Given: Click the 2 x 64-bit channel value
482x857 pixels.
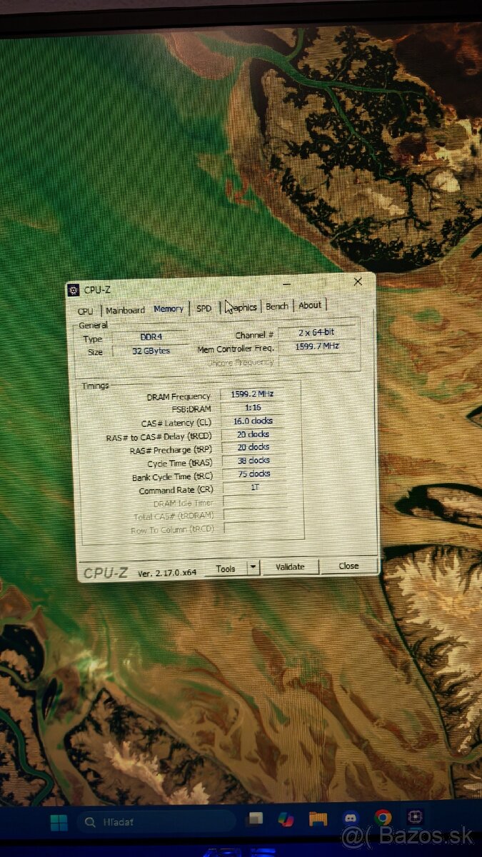Looking at the screenshot, I should (x=317, y=333).
